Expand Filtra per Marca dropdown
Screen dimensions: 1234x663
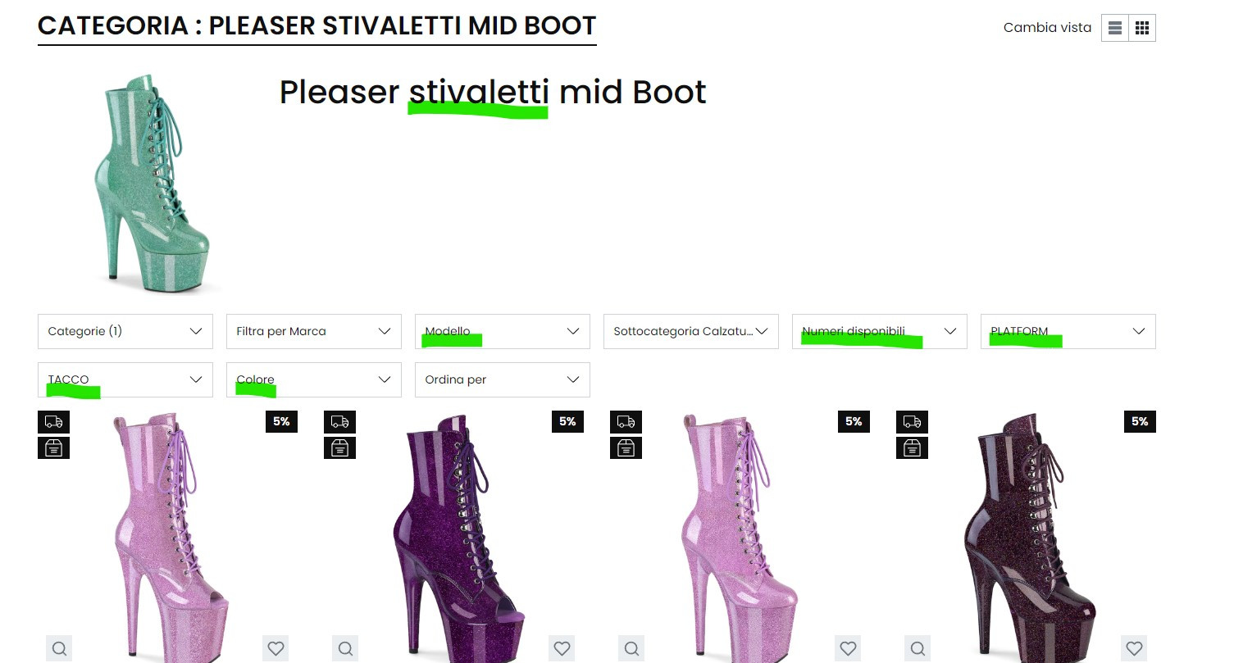pyautogui.click(x=314, y=331)
